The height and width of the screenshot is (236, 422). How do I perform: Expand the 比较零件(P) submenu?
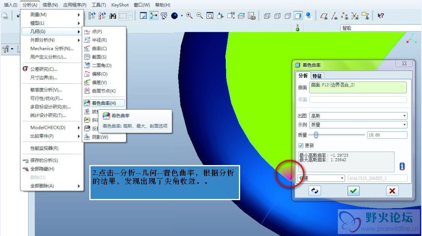[x=52, y=136]
